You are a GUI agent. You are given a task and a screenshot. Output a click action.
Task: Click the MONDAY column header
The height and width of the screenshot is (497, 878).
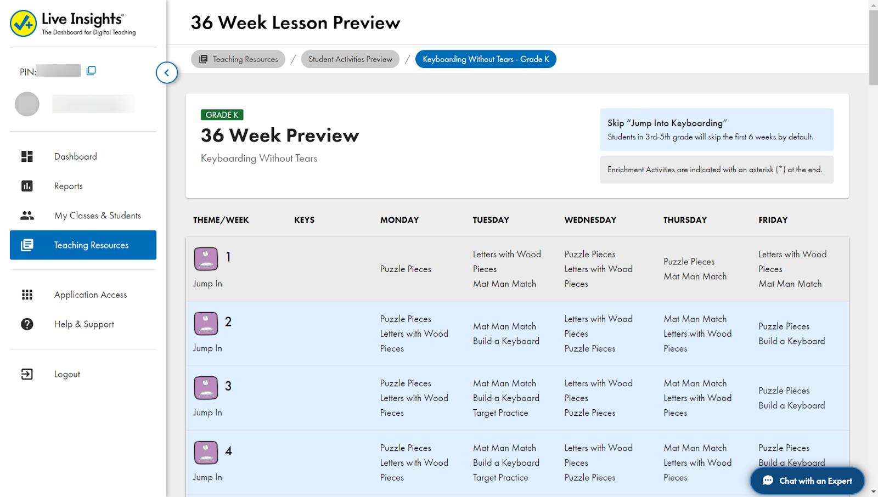click(399, 220)
